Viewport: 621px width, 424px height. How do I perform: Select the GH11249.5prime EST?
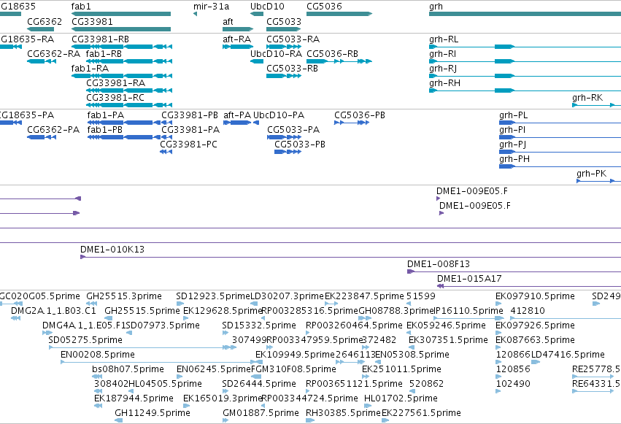pyautogui.click(x=118, y=421)
